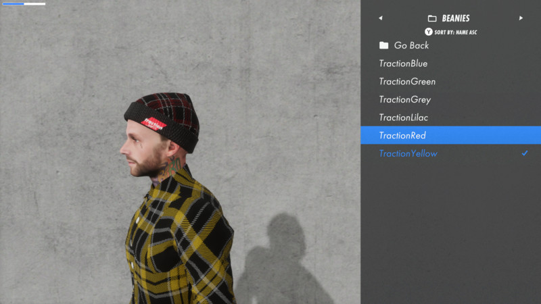
Task: Click the checkmark next to TractionYellow
Action: tap(525, 153)
